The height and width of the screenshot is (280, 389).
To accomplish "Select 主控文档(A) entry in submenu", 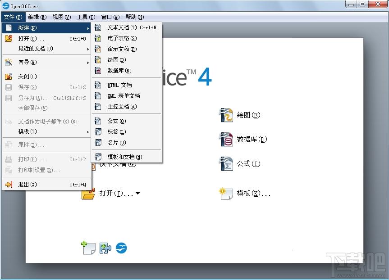I will 127,107.
